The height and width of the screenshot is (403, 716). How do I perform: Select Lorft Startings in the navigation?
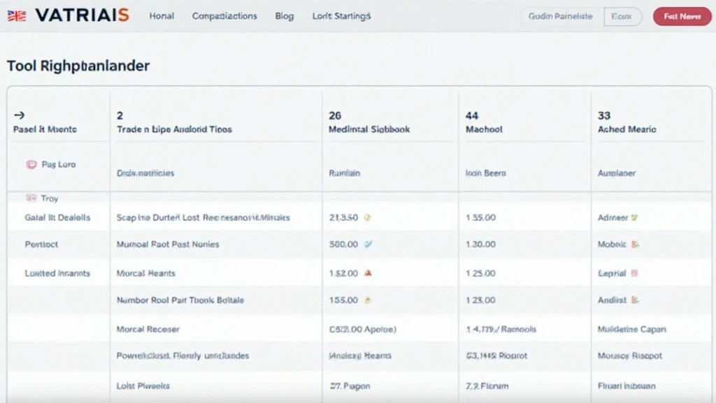(341, 15)
